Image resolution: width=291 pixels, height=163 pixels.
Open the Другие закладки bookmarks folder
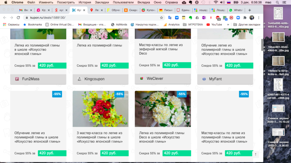pos(246,24)
